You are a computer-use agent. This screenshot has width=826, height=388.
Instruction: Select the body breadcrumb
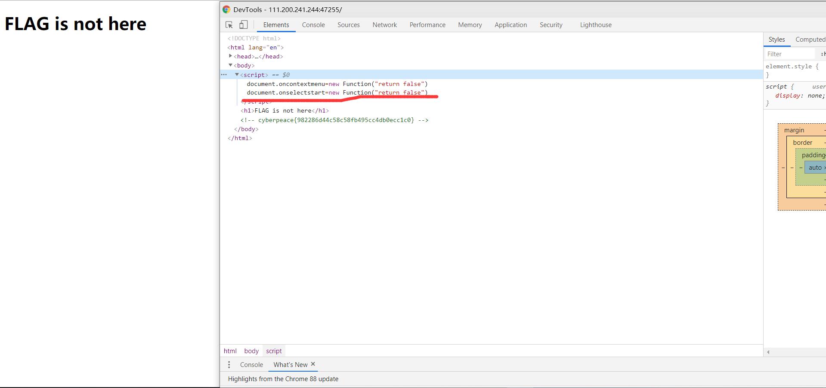pyautogui.click(x=251, y=351)
